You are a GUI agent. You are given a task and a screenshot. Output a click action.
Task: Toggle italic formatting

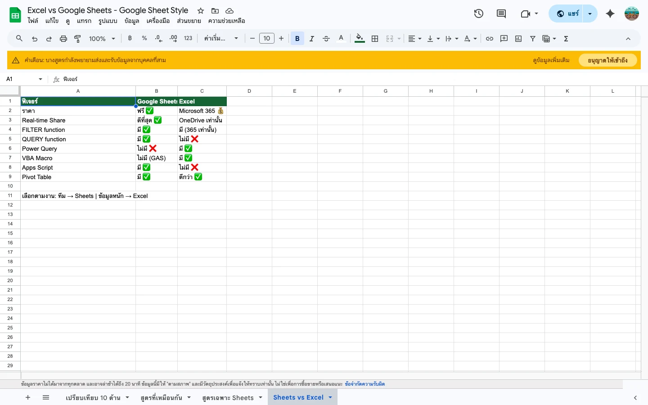(311, 38)
